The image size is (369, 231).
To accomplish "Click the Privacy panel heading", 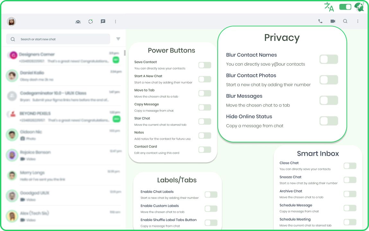I will [282, 38].
